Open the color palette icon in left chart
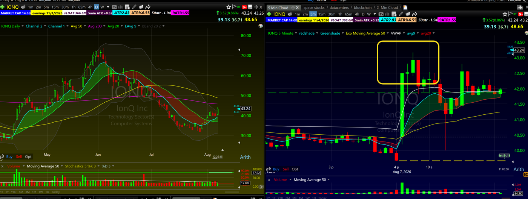Viewport: 528px width, 199px height. click(x=261, y=26)
